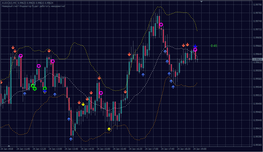263x152 pixels.
Task: Click the green 0:45 candle timer label
Action: coord(214,46)
